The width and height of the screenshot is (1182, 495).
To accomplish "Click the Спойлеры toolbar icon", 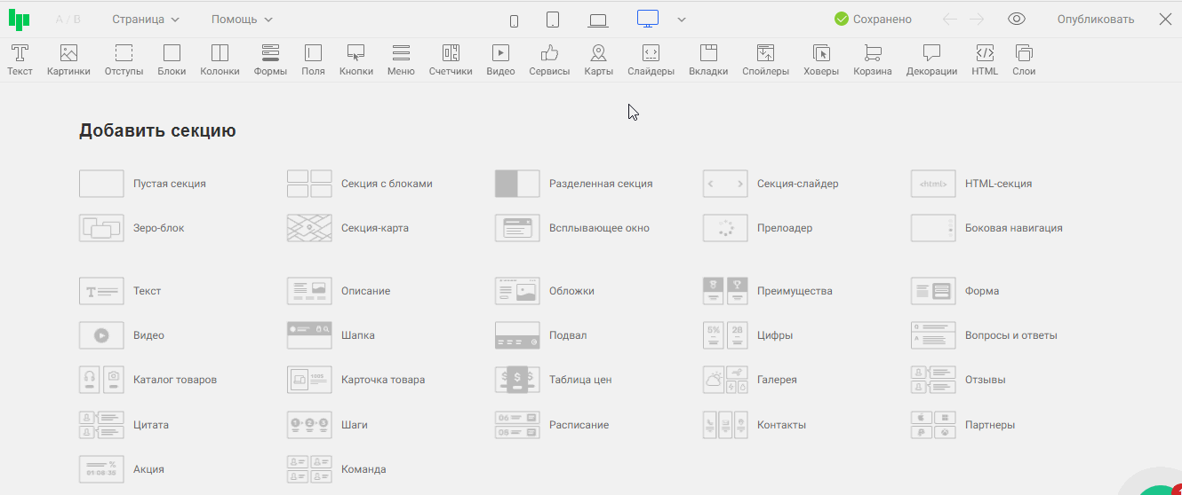I will [x=765, y=59].
